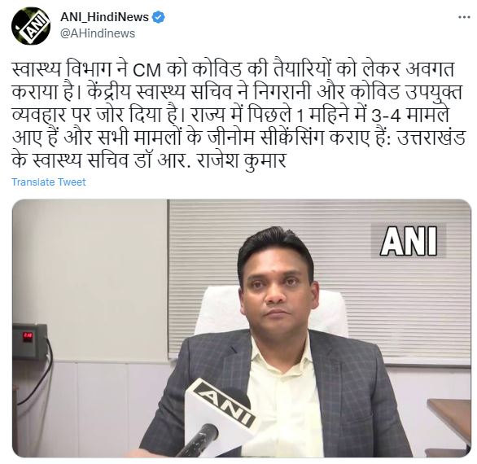Click the blue verified badge
The height and width of the screenshot is (464, 477).
(x=159, y=17)
